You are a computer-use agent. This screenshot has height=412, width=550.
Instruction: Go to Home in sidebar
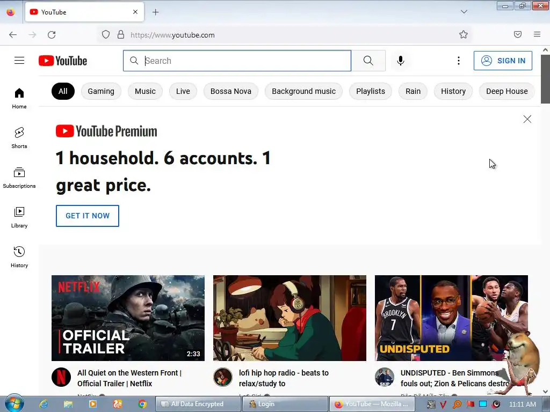(19, 99)
